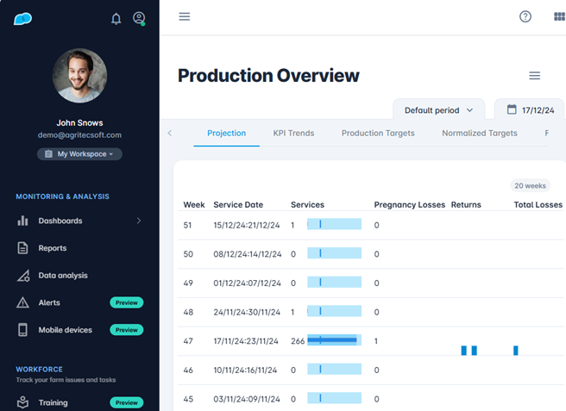Expand the Dashboards submenu chevron
The height and width of the screenshot is (411, 566).
click(x=139, y=221)
